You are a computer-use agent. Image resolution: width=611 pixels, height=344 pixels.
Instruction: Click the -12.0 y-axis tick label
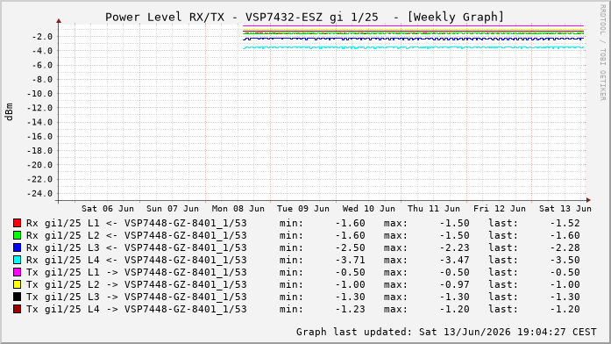[x=39, y=108]
